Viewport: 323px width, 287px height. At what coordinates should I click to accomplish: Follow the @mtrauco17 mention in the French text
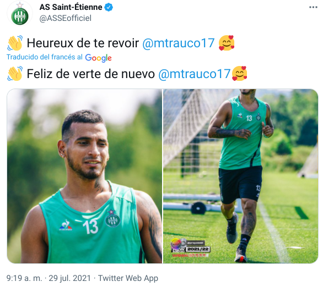click(179, 43)
